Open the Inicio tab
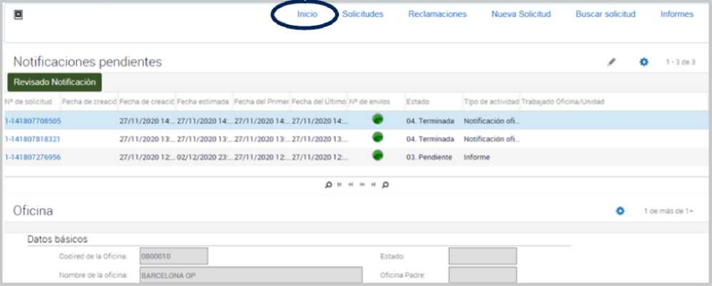 307,14
